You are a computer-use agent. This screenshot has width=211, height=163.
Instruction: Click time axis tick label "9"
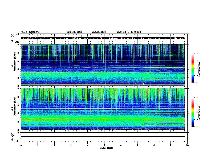pos(171,145)
